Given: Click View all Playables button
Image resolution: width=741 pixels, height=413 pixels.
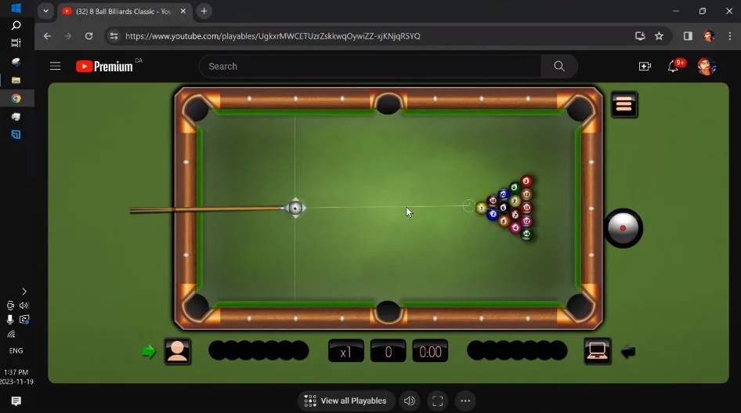Looking at the screenshot, I should [345, 400].
